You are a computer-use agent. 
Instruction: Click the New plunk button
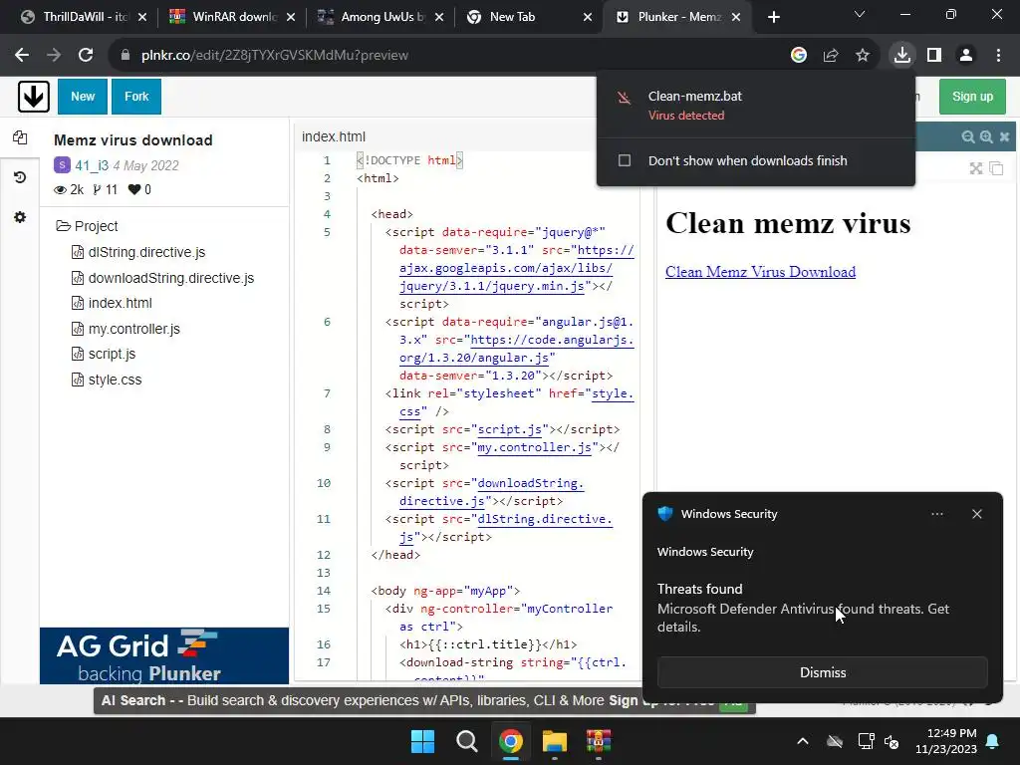pyautogui.click(x=83, y=97)
